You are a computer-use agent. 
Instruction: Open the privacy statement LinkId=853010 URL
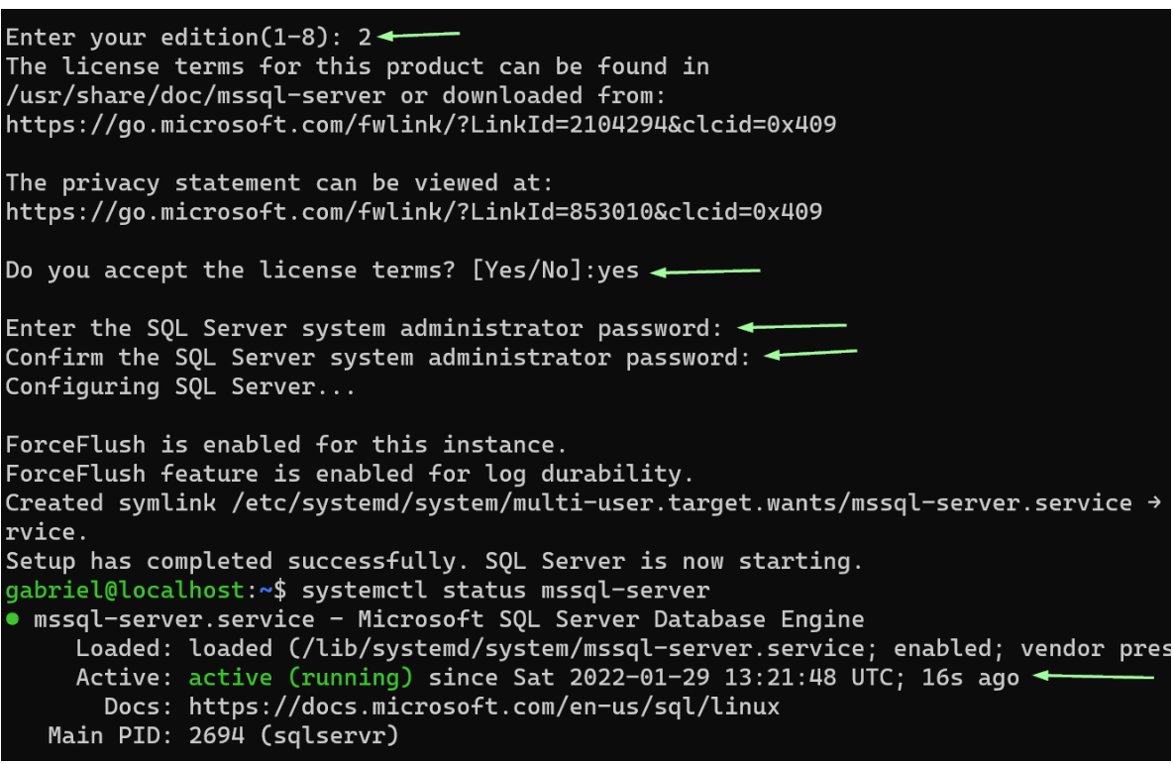coord(414,212)
